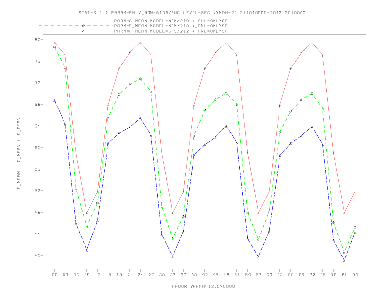Screen dimensions: 387x299
Task: Click x-axis tick label 84
Action: [355, 275]
